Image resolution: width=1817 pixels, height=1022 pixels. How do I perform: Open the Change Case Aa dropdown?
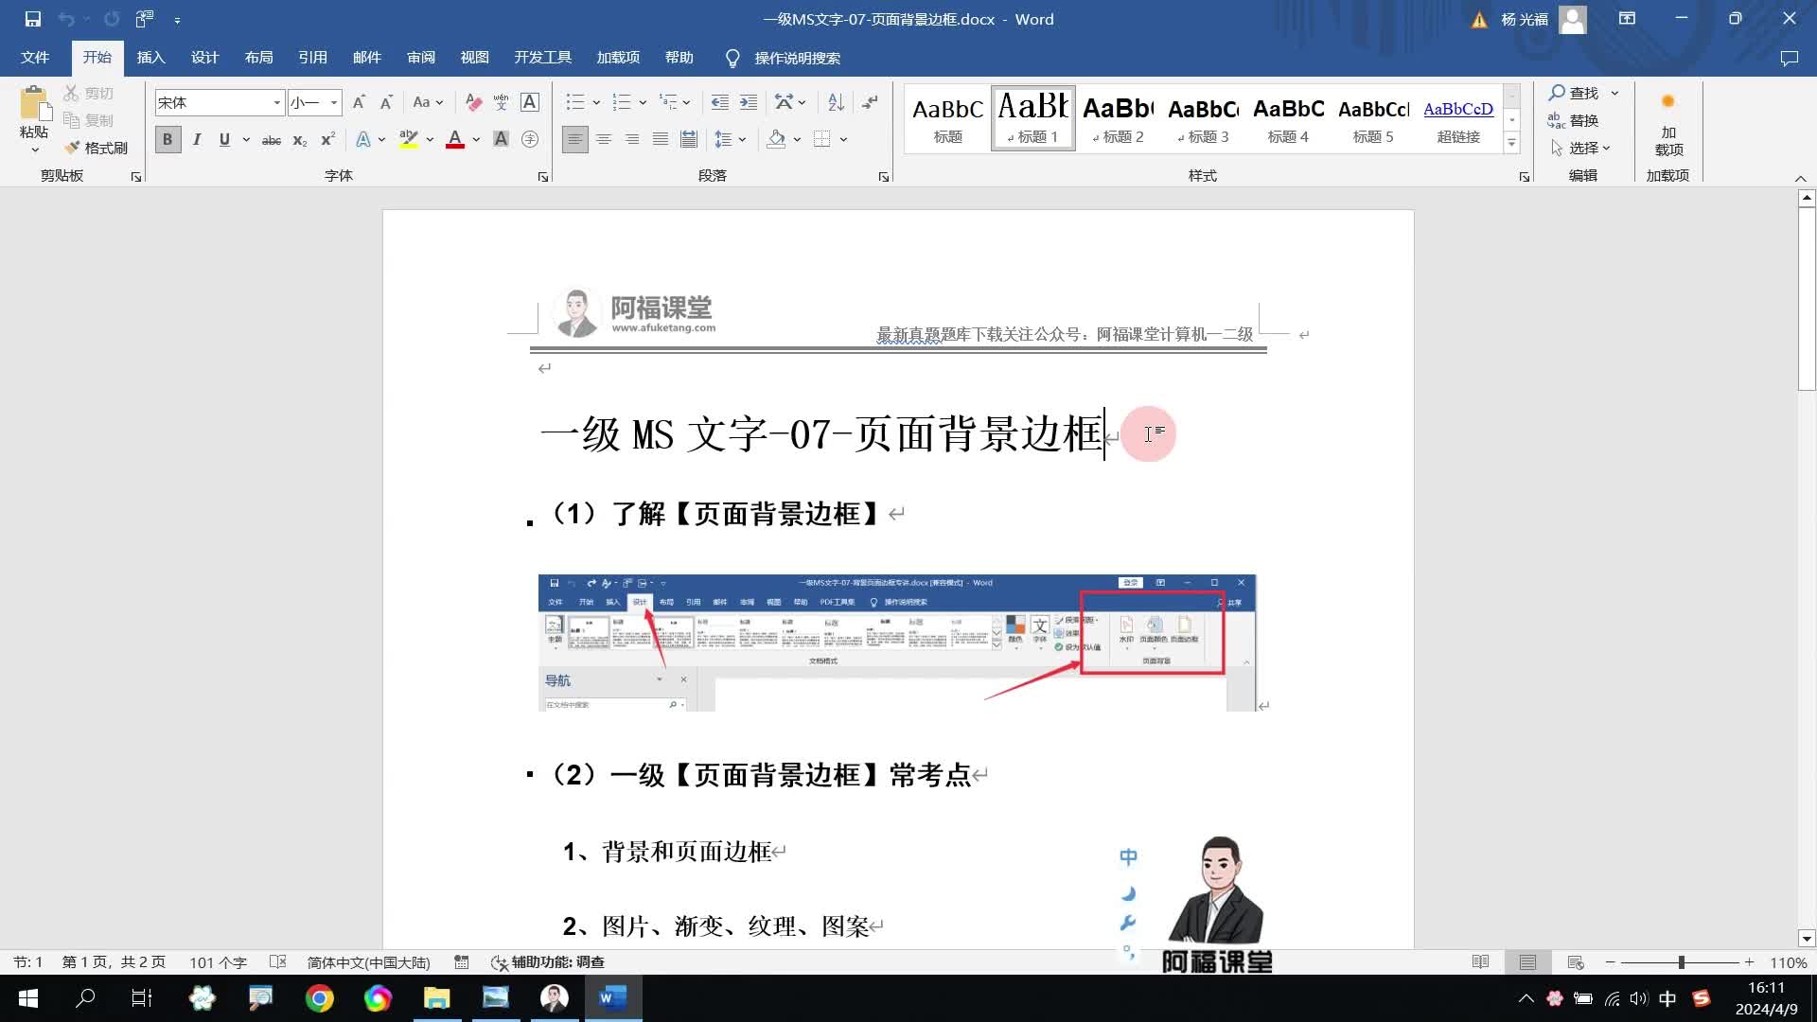tap(428, 102)
